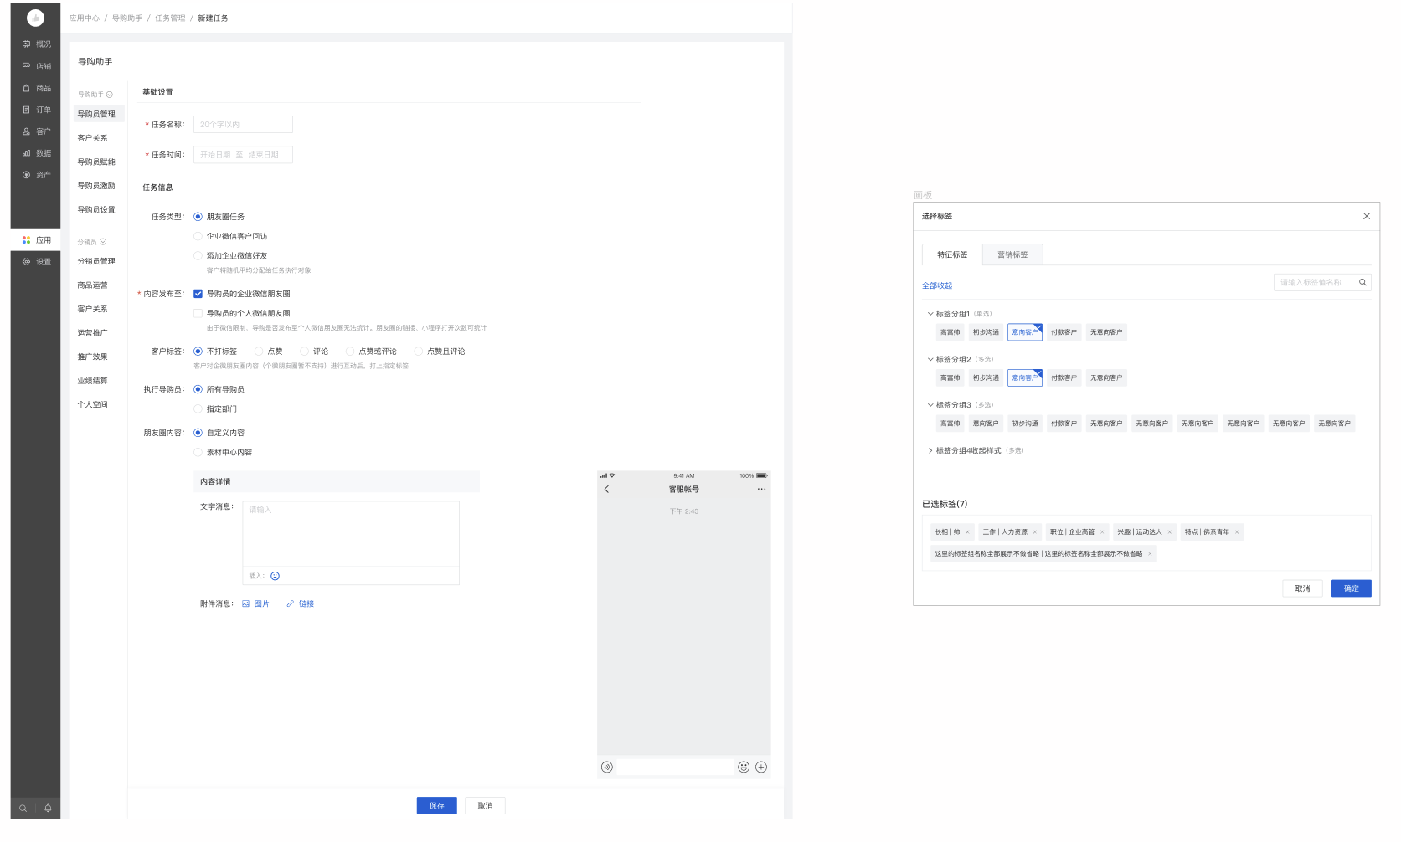Select the 企业微信客户回访 task type
The width and height of the screenshot is (1401, 842).
pyautogui.click(x=198, y=237)
